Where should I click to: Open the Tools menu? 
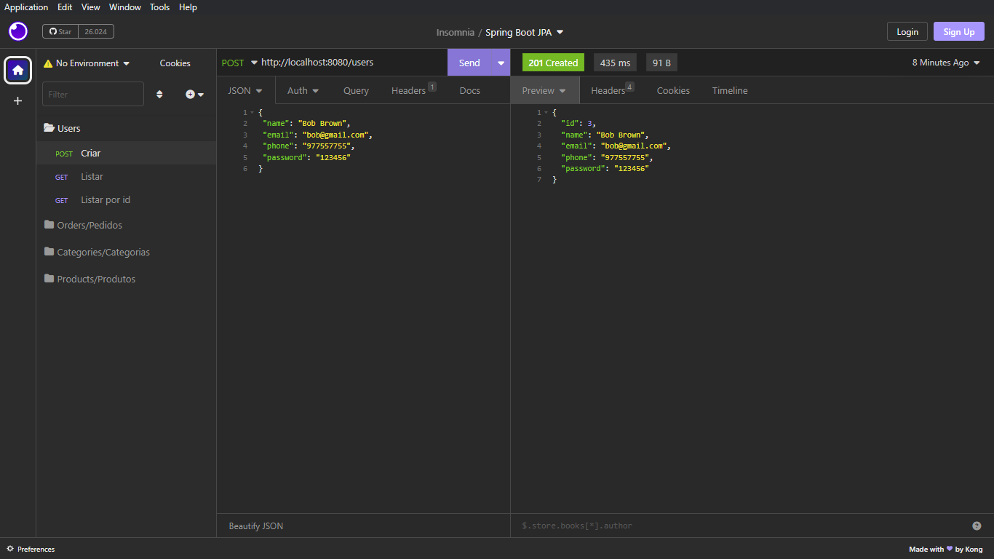(x=159, y=7)
